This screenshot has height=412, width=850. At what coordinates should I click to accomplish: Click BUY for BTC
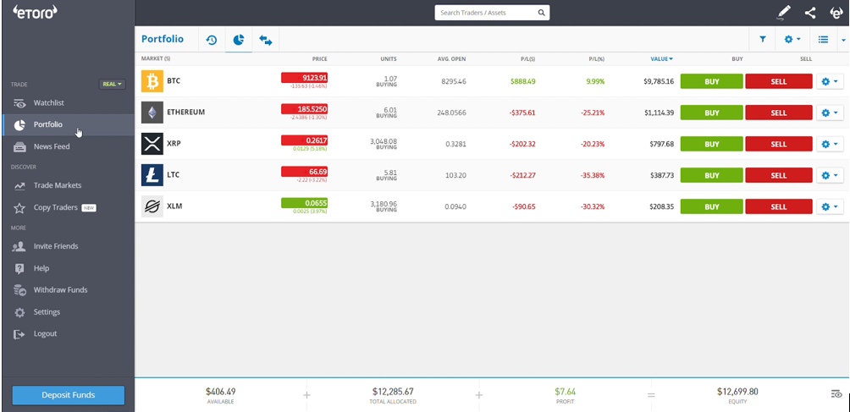712,82
